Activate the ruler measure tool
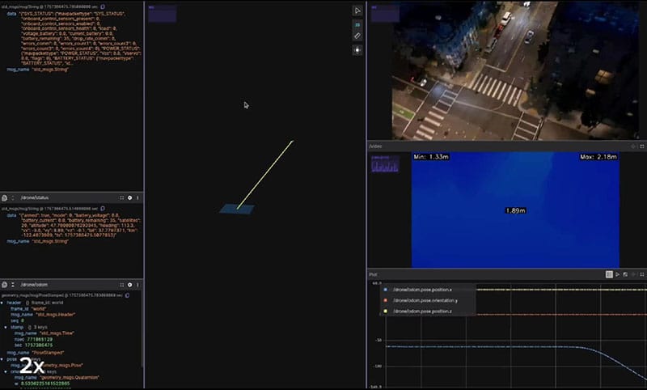Screen dimensions: 647x390 coord(357,36)
